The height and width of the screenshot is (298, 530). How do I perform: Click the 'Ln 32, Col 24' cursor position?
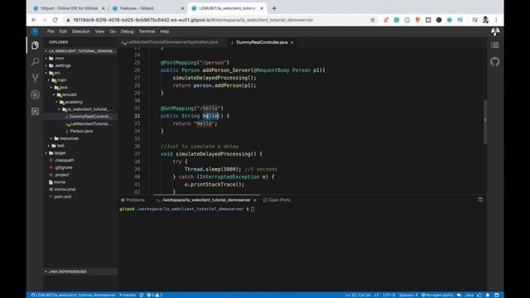point(358,295)
